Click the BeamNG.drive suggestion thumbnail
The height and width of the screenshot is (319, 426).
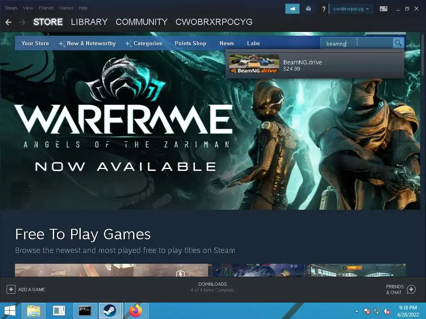[x=254, y=64]
